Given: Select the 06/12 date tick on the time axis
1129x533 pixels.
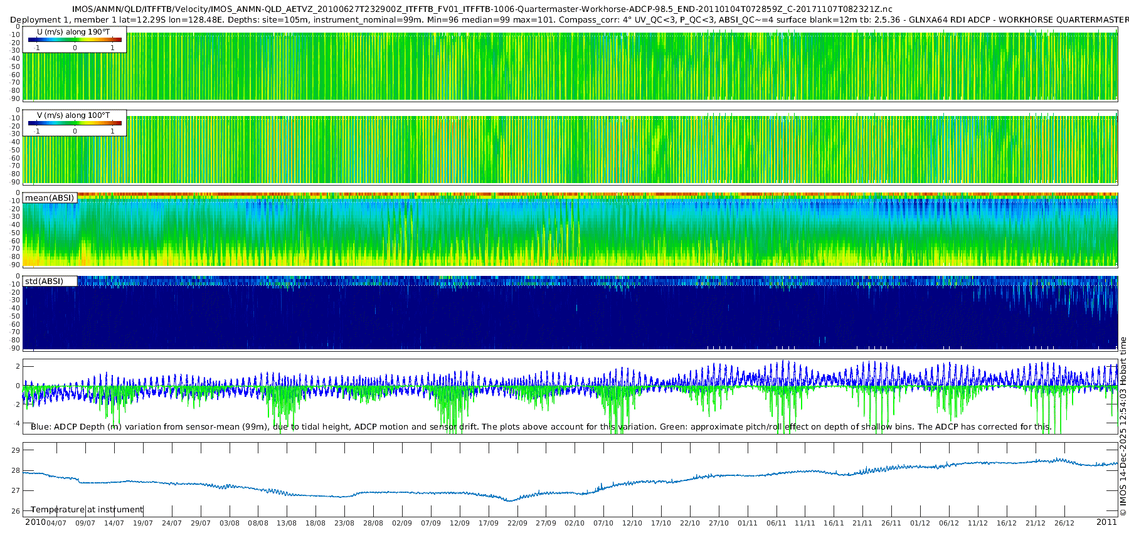Looking at the screenshot, I should click(948, 523).
